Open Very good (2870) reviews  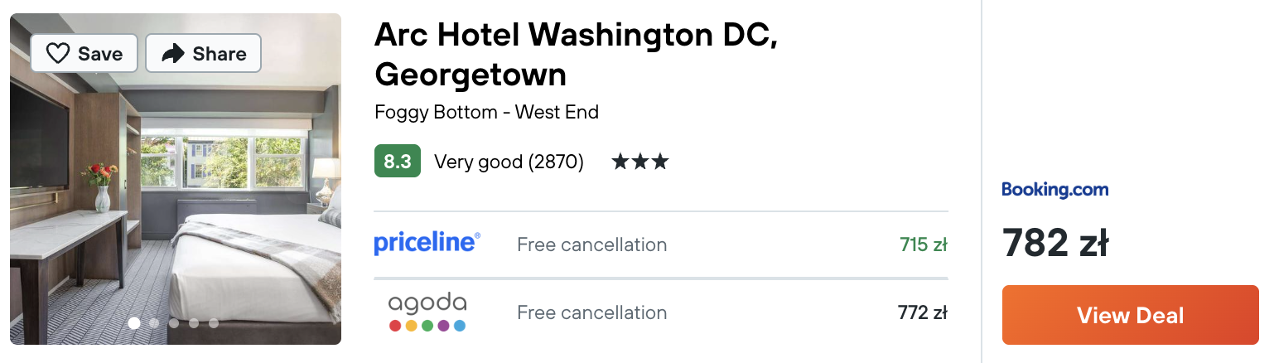(509, 162)
